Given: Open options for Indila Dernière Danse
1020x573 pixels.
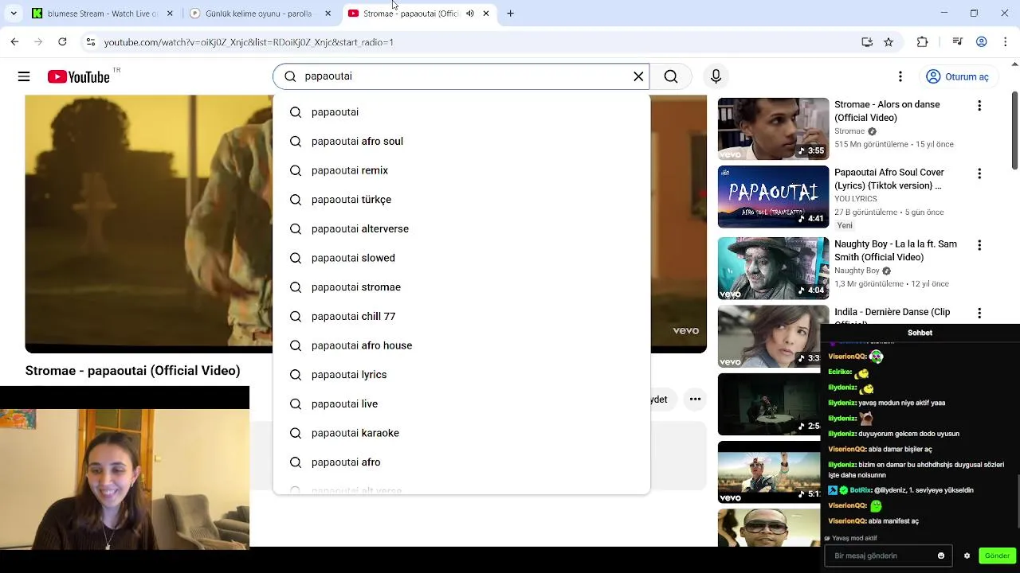Looking at the screenshot, I should [979, 314].
